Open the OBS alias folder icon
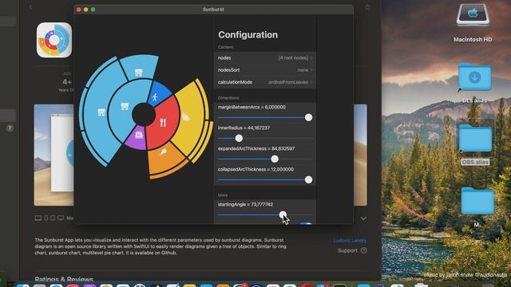511x287 pixels. click(476, 138)
